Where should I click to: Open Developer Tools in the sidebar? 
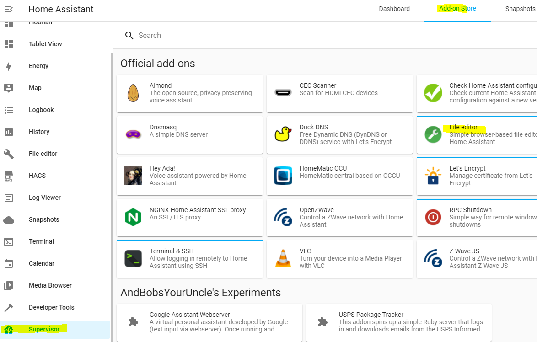pos(51,307)
